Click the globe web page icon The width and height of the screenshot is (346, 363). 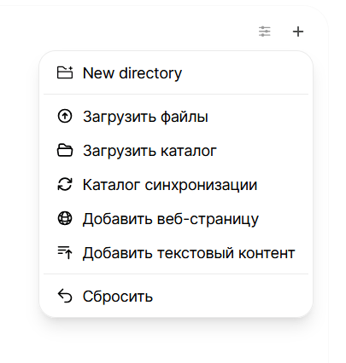(65, 218)
